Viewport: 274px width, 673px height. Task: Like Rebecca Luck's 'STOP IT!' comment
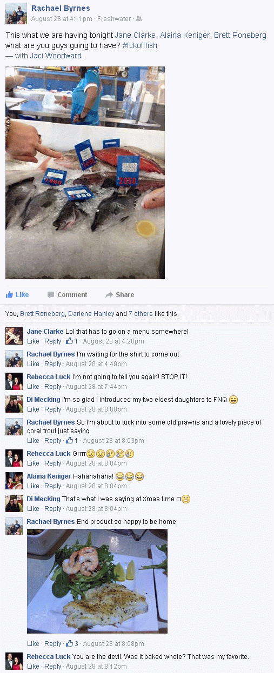[x=33, y=387]
